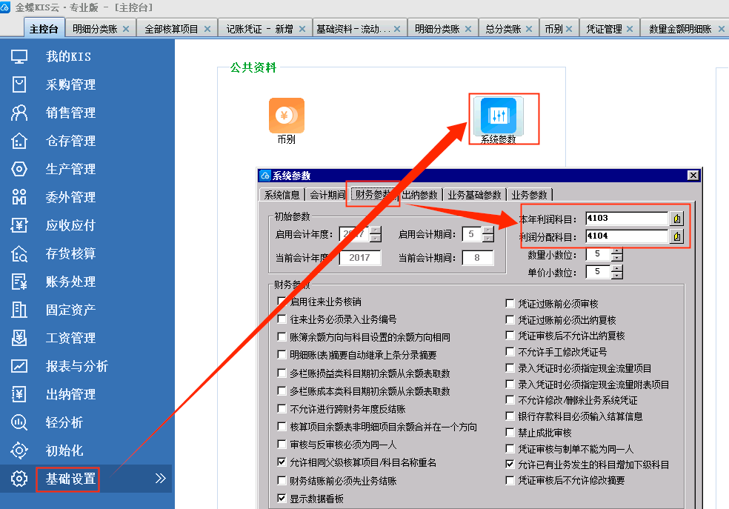
Task: Go to 出纳管理 module
Action: 70,394
